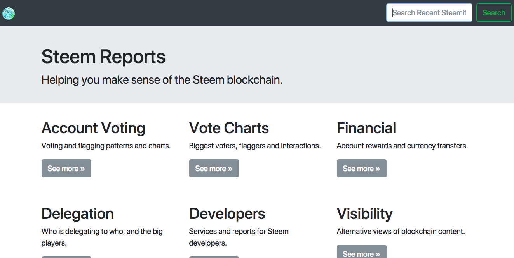Click the 'Who is delegating to who' text
Viewport: 514px width, 258px height.
[102, 232]
